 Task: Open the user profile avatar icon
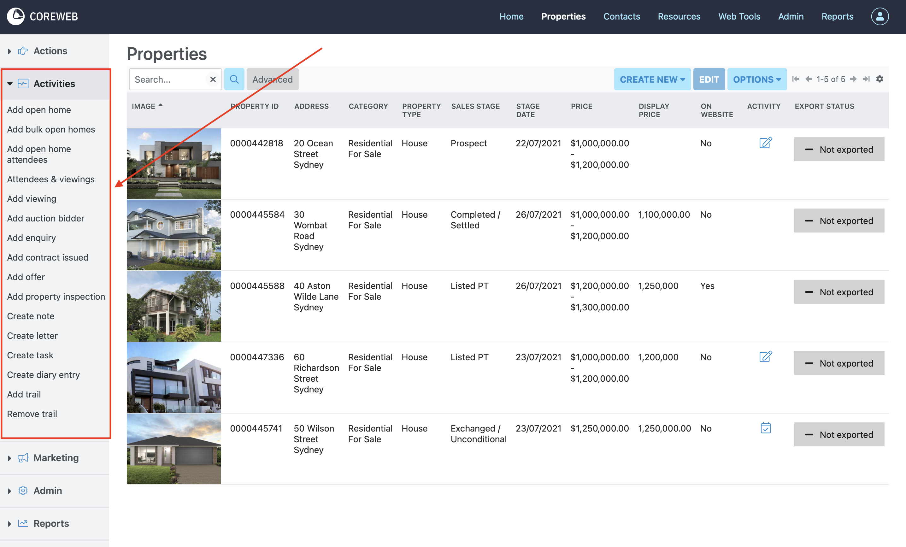(880, 16)
